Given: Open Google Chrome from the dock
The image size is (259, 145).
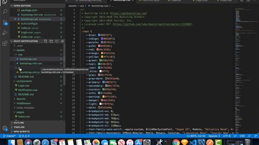Looking at the screenshot, I should tap(176, 142).
